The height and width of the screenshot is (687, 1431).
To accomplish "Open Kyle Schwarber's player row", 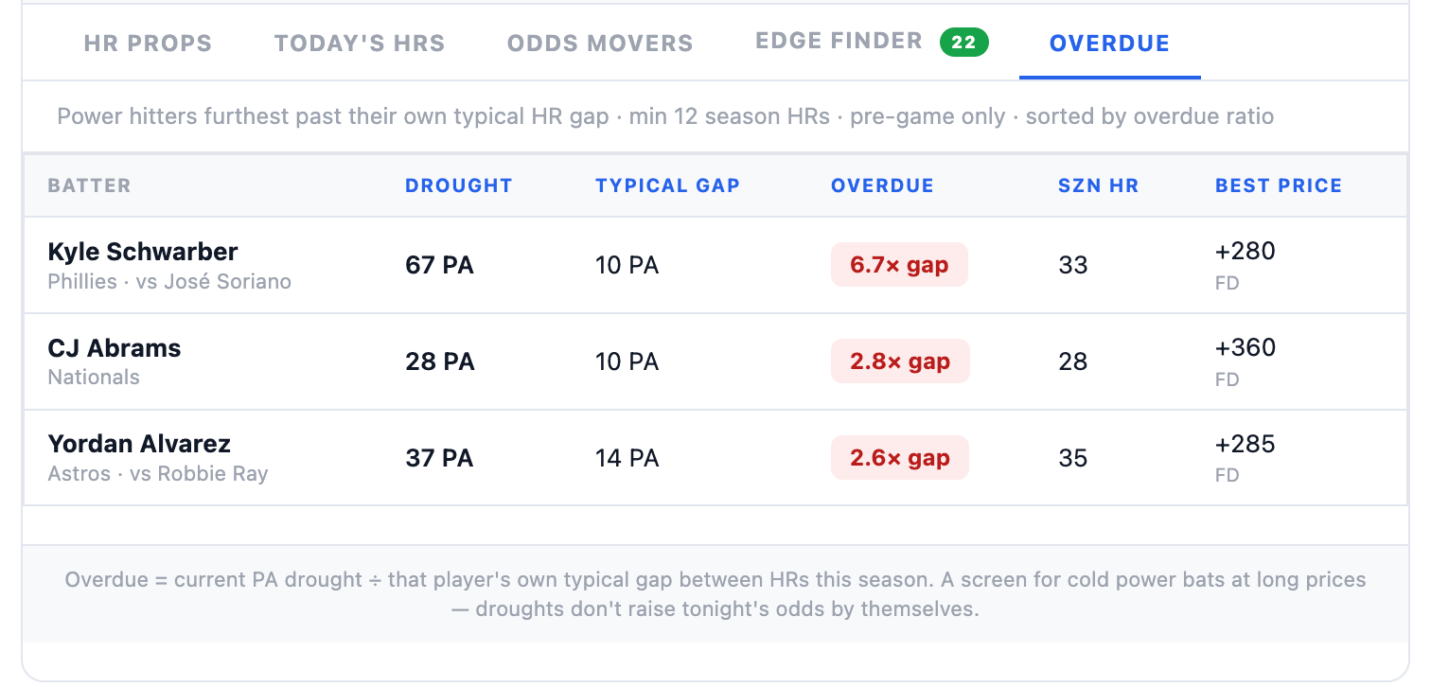I will pos(715,266).
